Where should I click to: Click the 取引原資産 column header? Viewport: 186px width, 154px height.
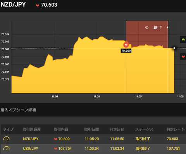(32, 129)
